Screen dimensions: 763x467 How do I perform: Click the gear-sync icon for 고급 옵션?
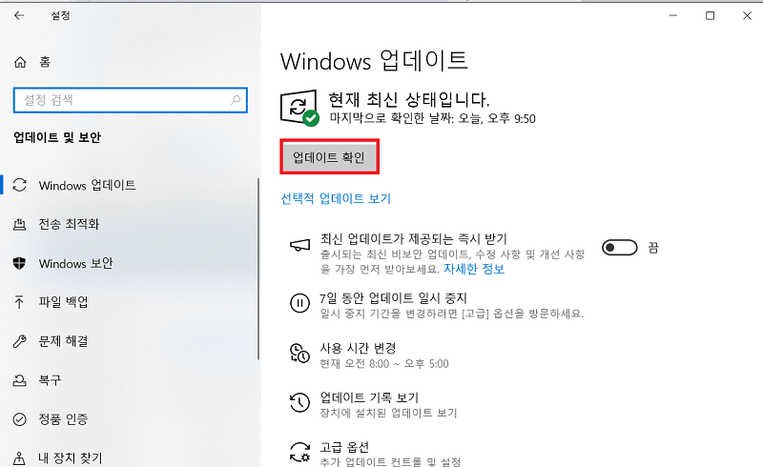[x=299, y=452]
